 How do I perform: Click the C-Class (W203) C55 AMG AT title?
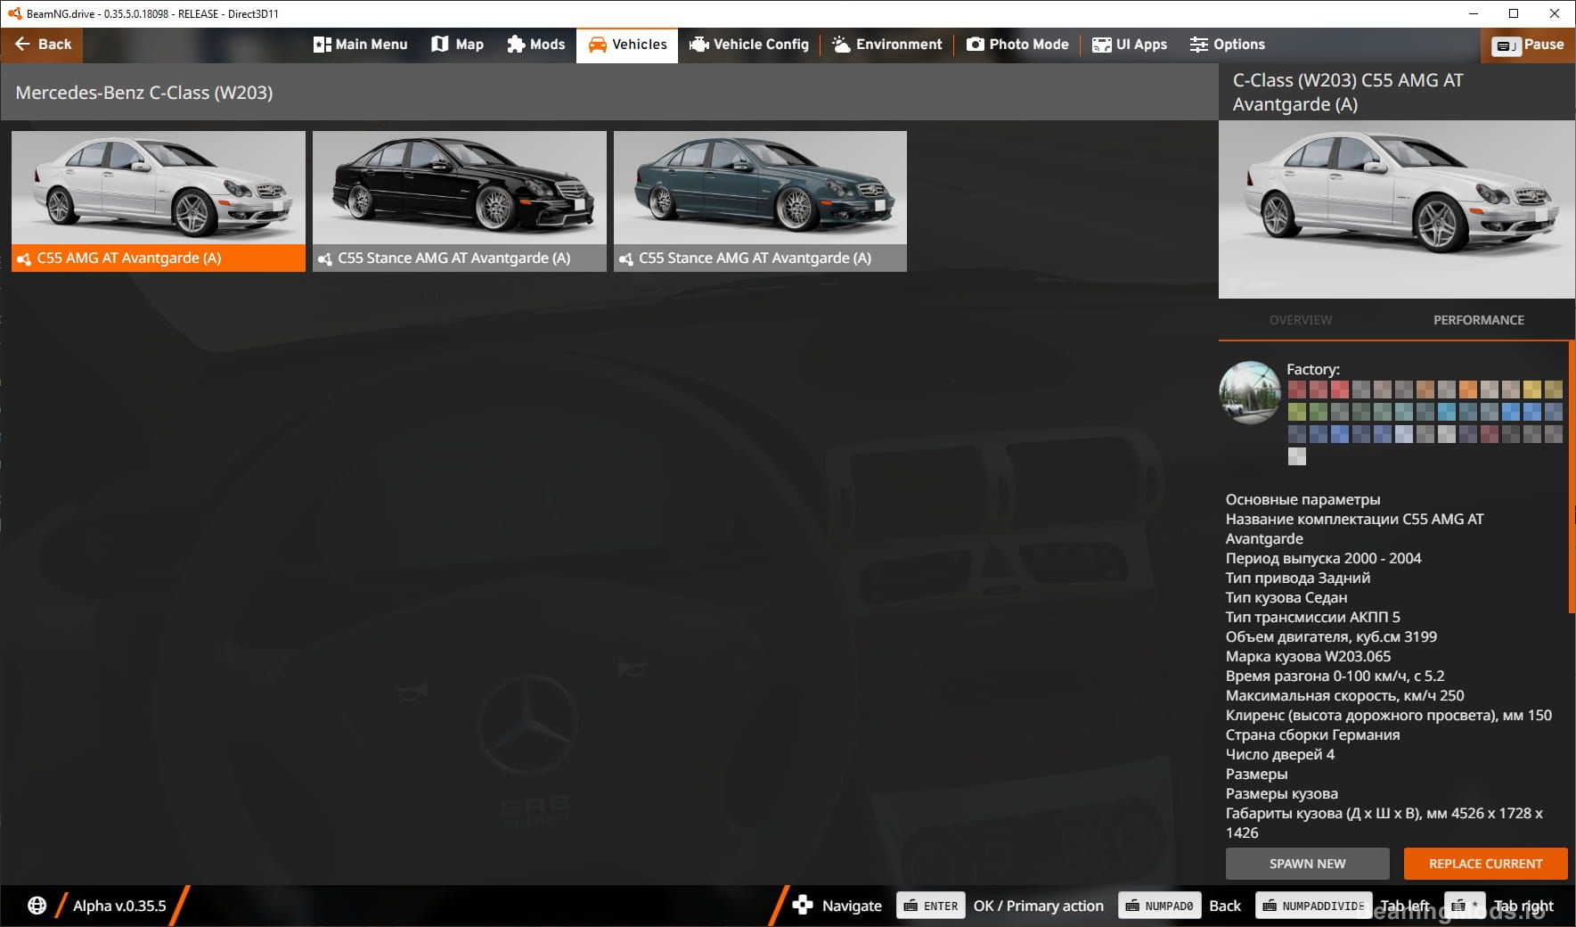[x=1348, y=92]
